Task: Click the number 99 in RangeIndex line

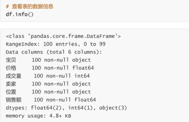Action: (x=102, y=44)
